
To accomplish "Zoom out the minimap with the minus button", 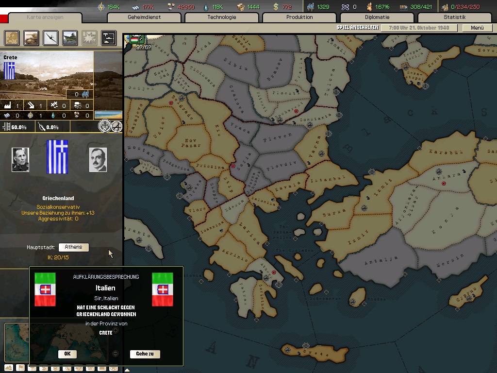I will pyautogui.click(x=115, y=354).
